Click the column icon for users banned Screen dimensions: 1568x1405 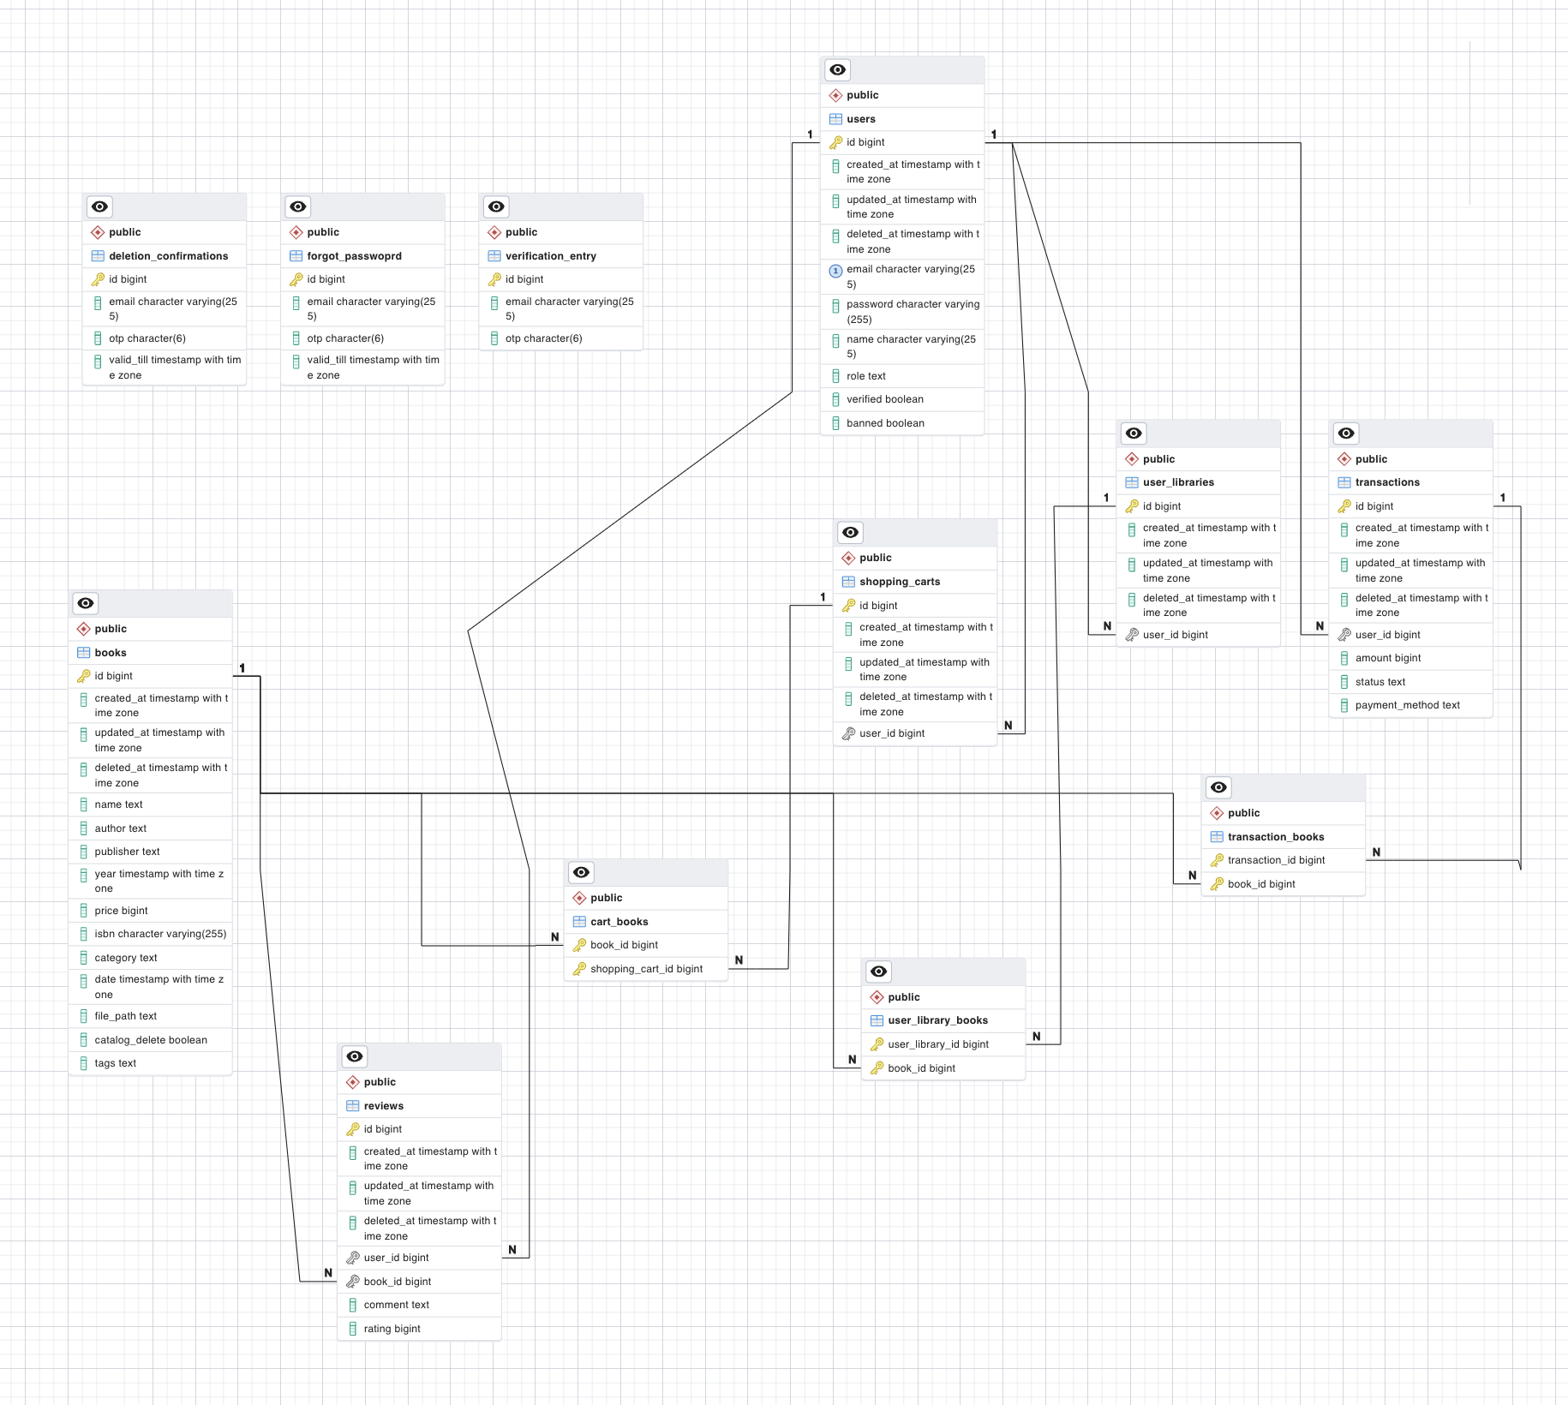tap(835, 424)
